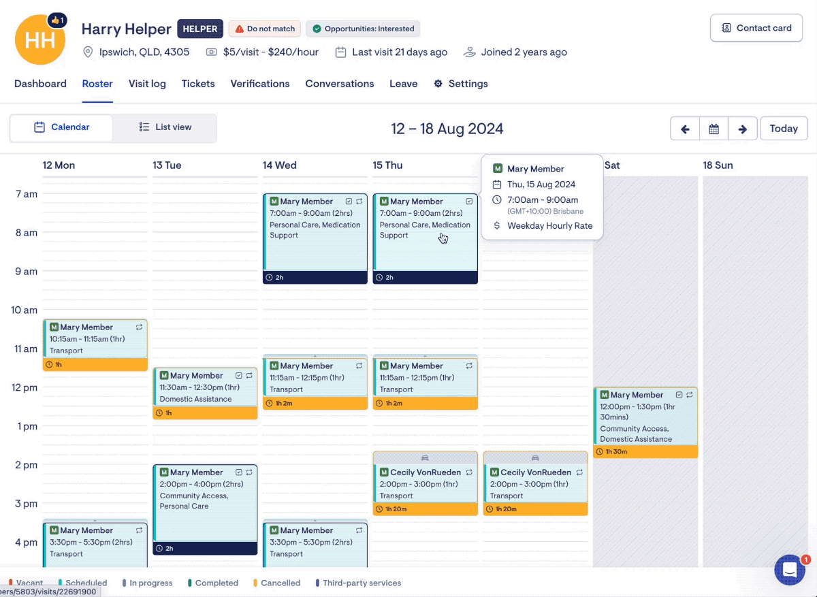The width and height of the screenshot is (817, 597).
Task: Open the chat messenger bubble
Action: (790, 570)
